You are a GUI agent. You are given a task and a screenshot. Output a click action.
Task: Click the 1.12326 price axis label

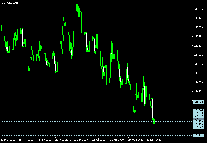(198, 46)
